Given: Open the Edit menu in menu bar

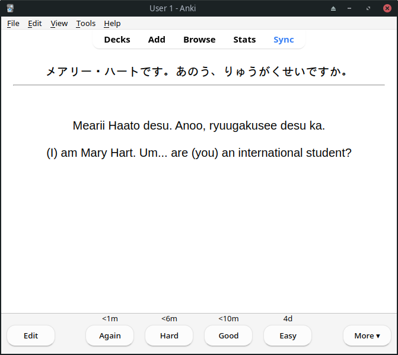Looking at the screenshot, I should 35,23.
